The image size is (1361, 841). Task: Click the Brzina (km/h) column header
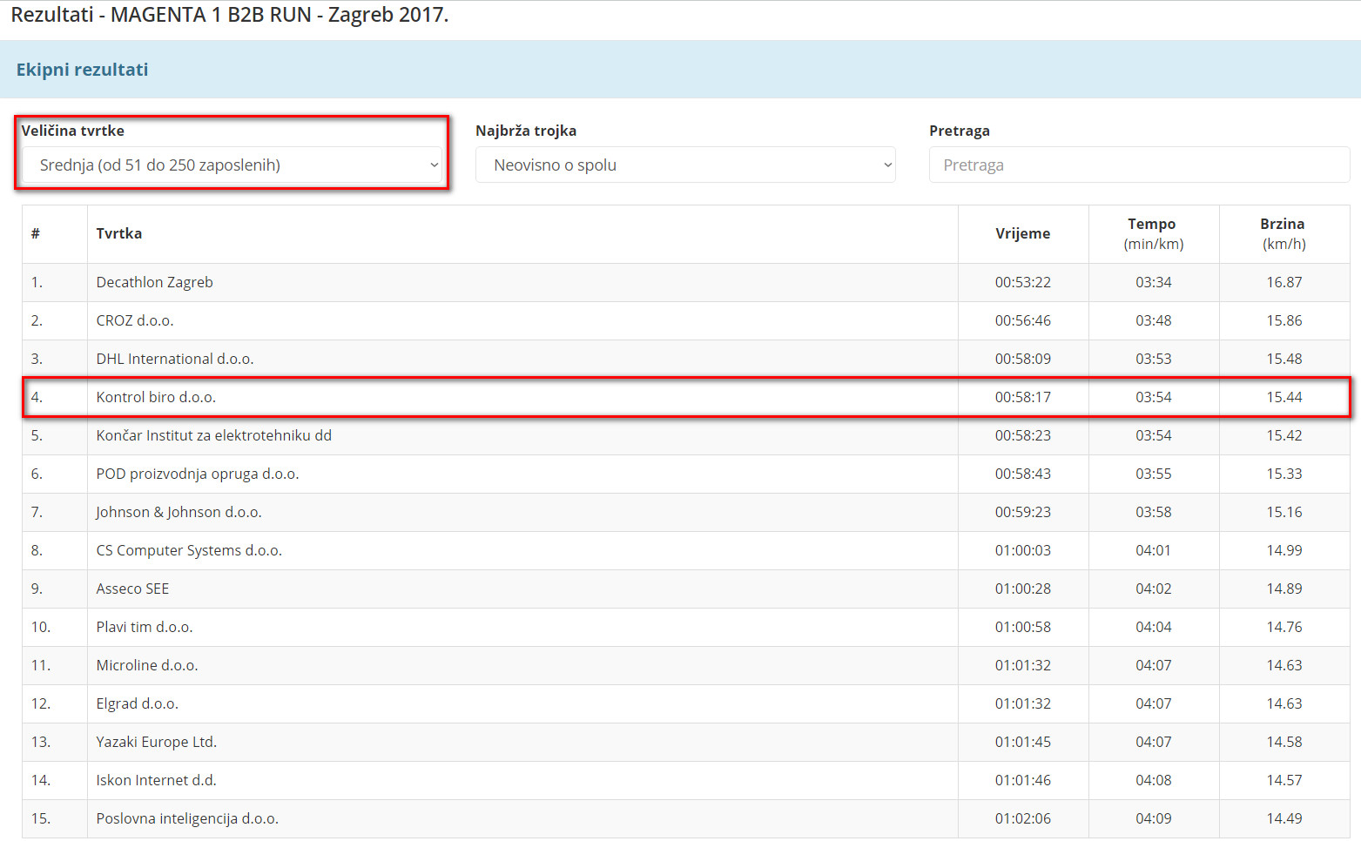click(x=1284, y=233)
